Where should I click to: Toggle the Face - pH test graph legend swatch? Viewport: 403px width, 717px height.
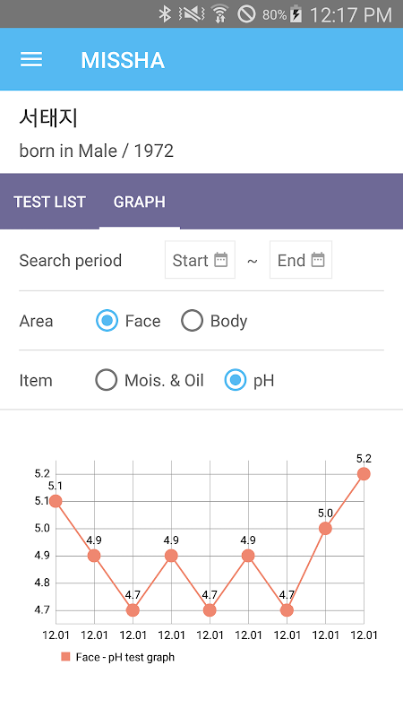tap(65, 657)
